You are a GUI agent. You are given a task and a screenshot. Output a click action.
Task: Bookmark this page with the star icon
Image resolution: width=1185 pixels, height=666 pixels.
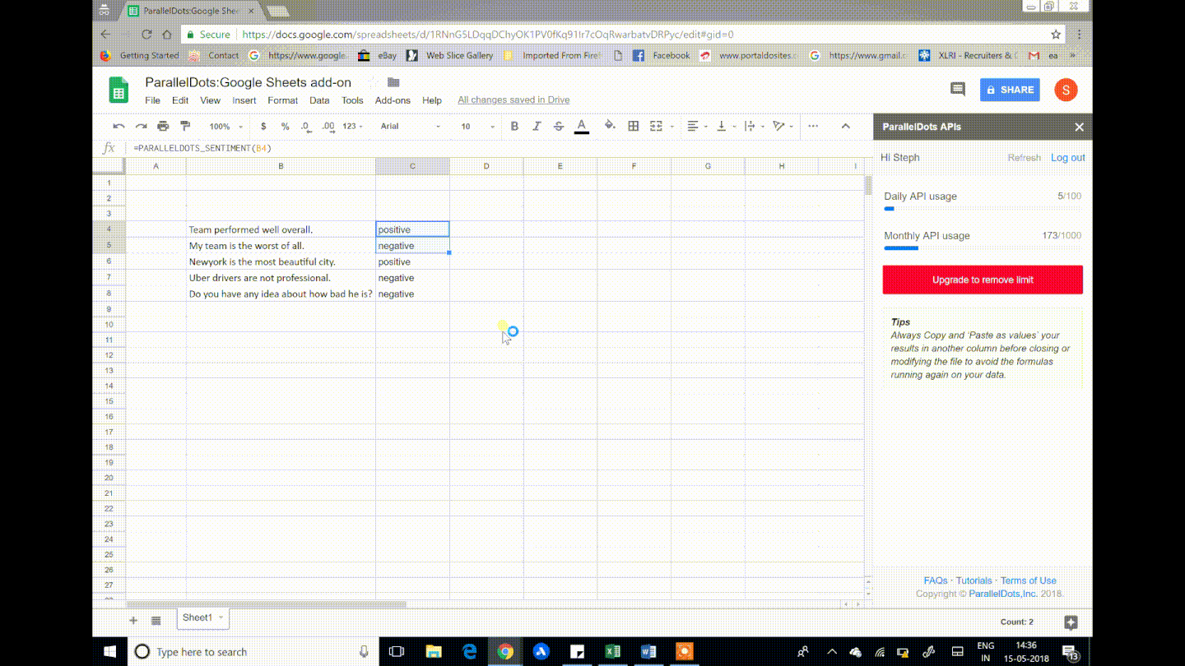(x=1056, y=35)
